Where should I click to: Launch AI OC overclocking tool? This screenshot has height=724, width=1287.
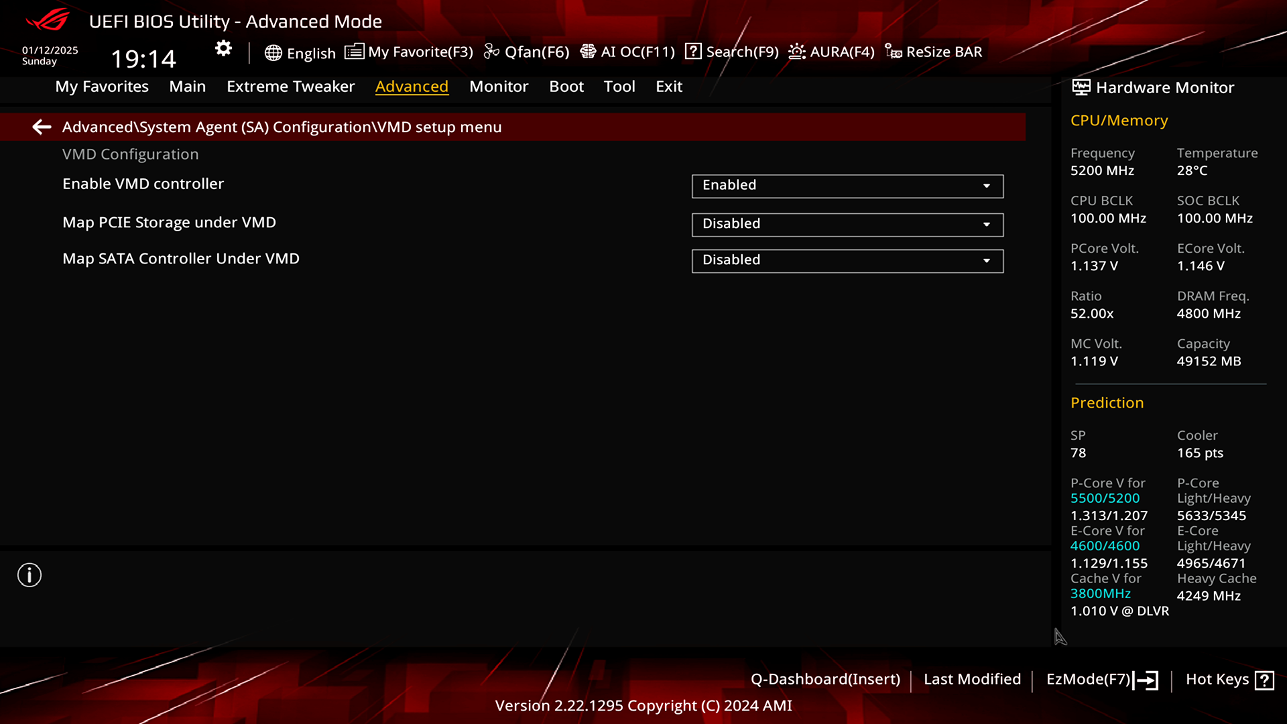coord(629,51)
